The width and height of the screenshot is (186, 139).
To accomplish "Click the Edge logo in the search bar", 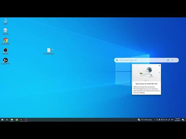I will tap(117, 60).
